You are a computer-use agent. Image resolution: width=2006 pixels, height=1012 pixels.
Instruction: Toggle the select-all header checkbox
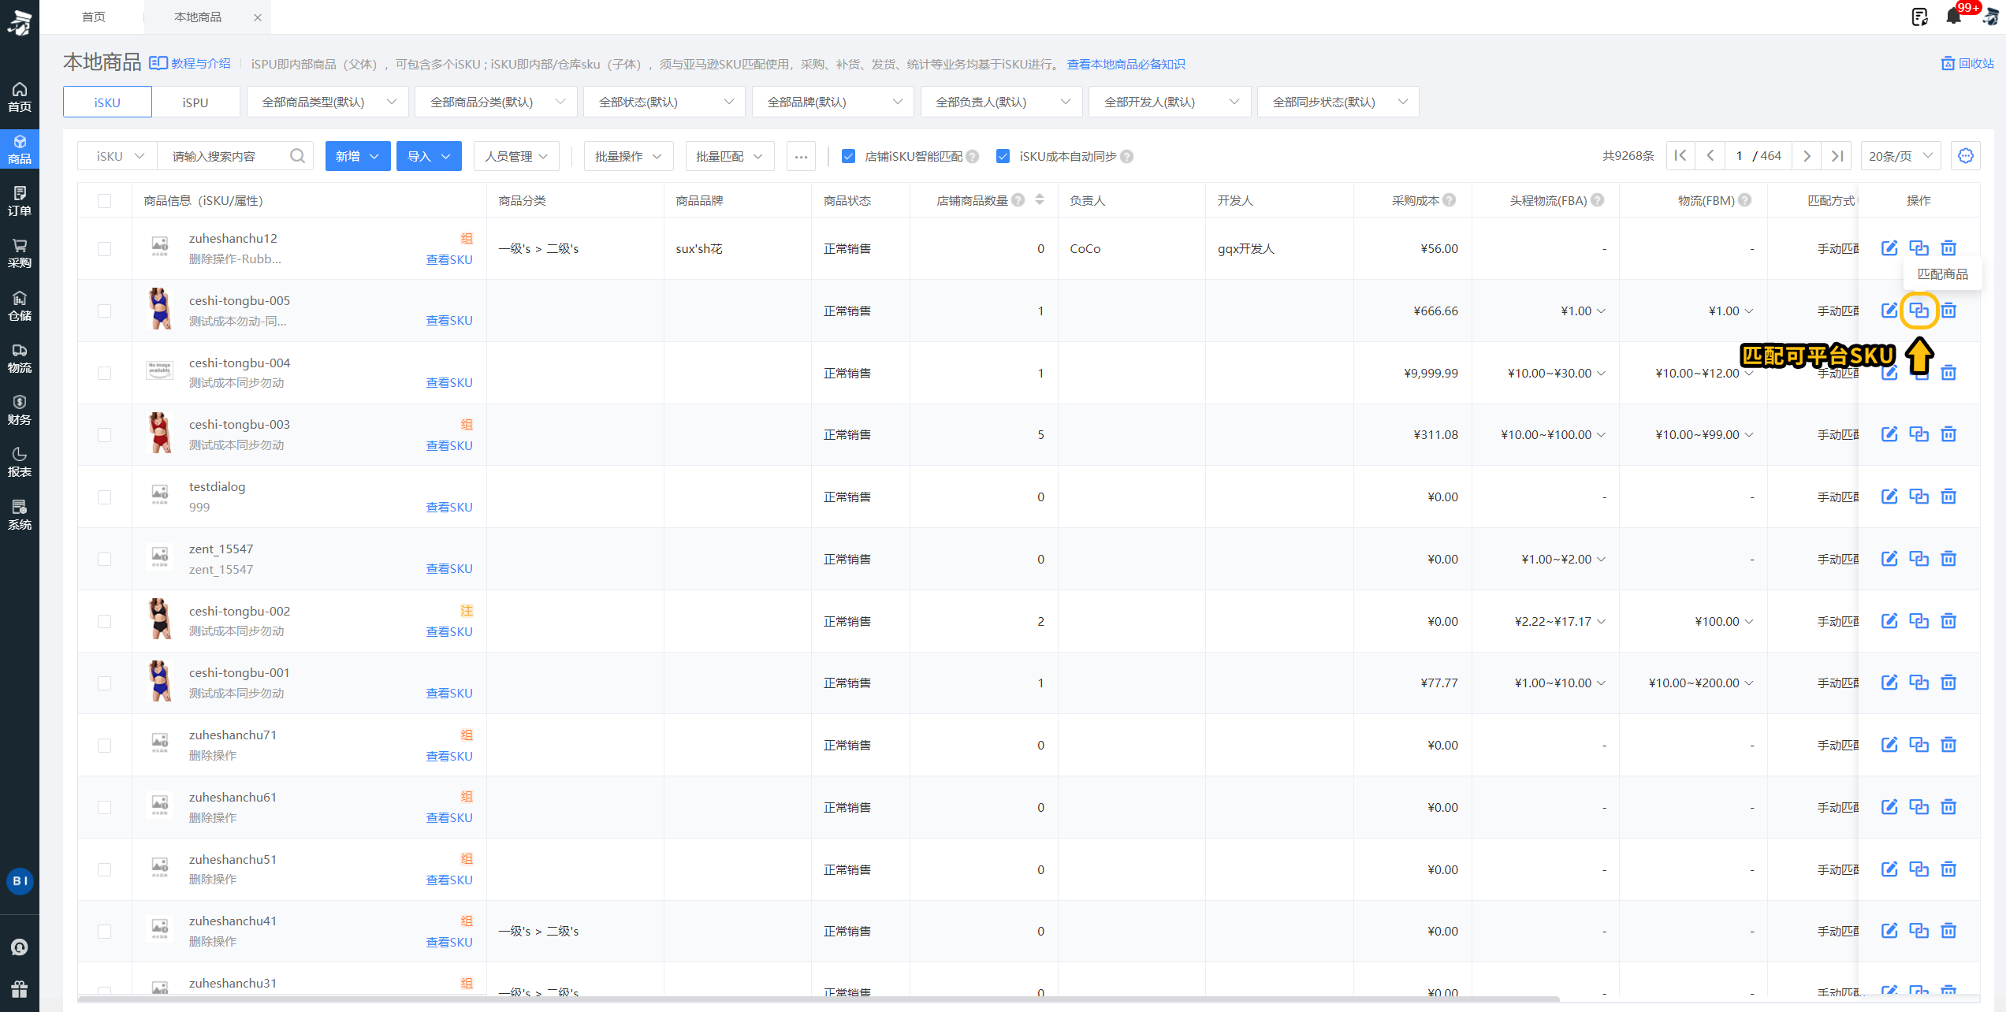[104, 201]
